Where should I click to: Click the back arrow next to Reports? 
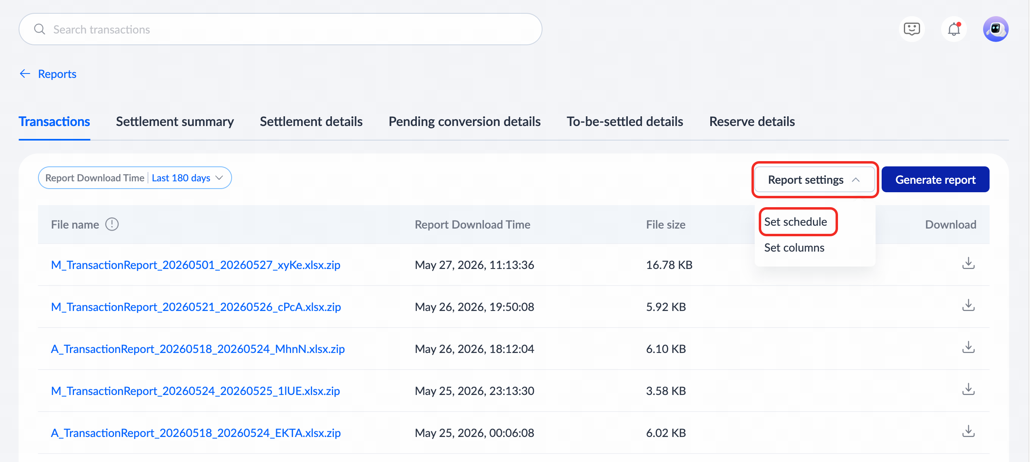coord(25,73)
